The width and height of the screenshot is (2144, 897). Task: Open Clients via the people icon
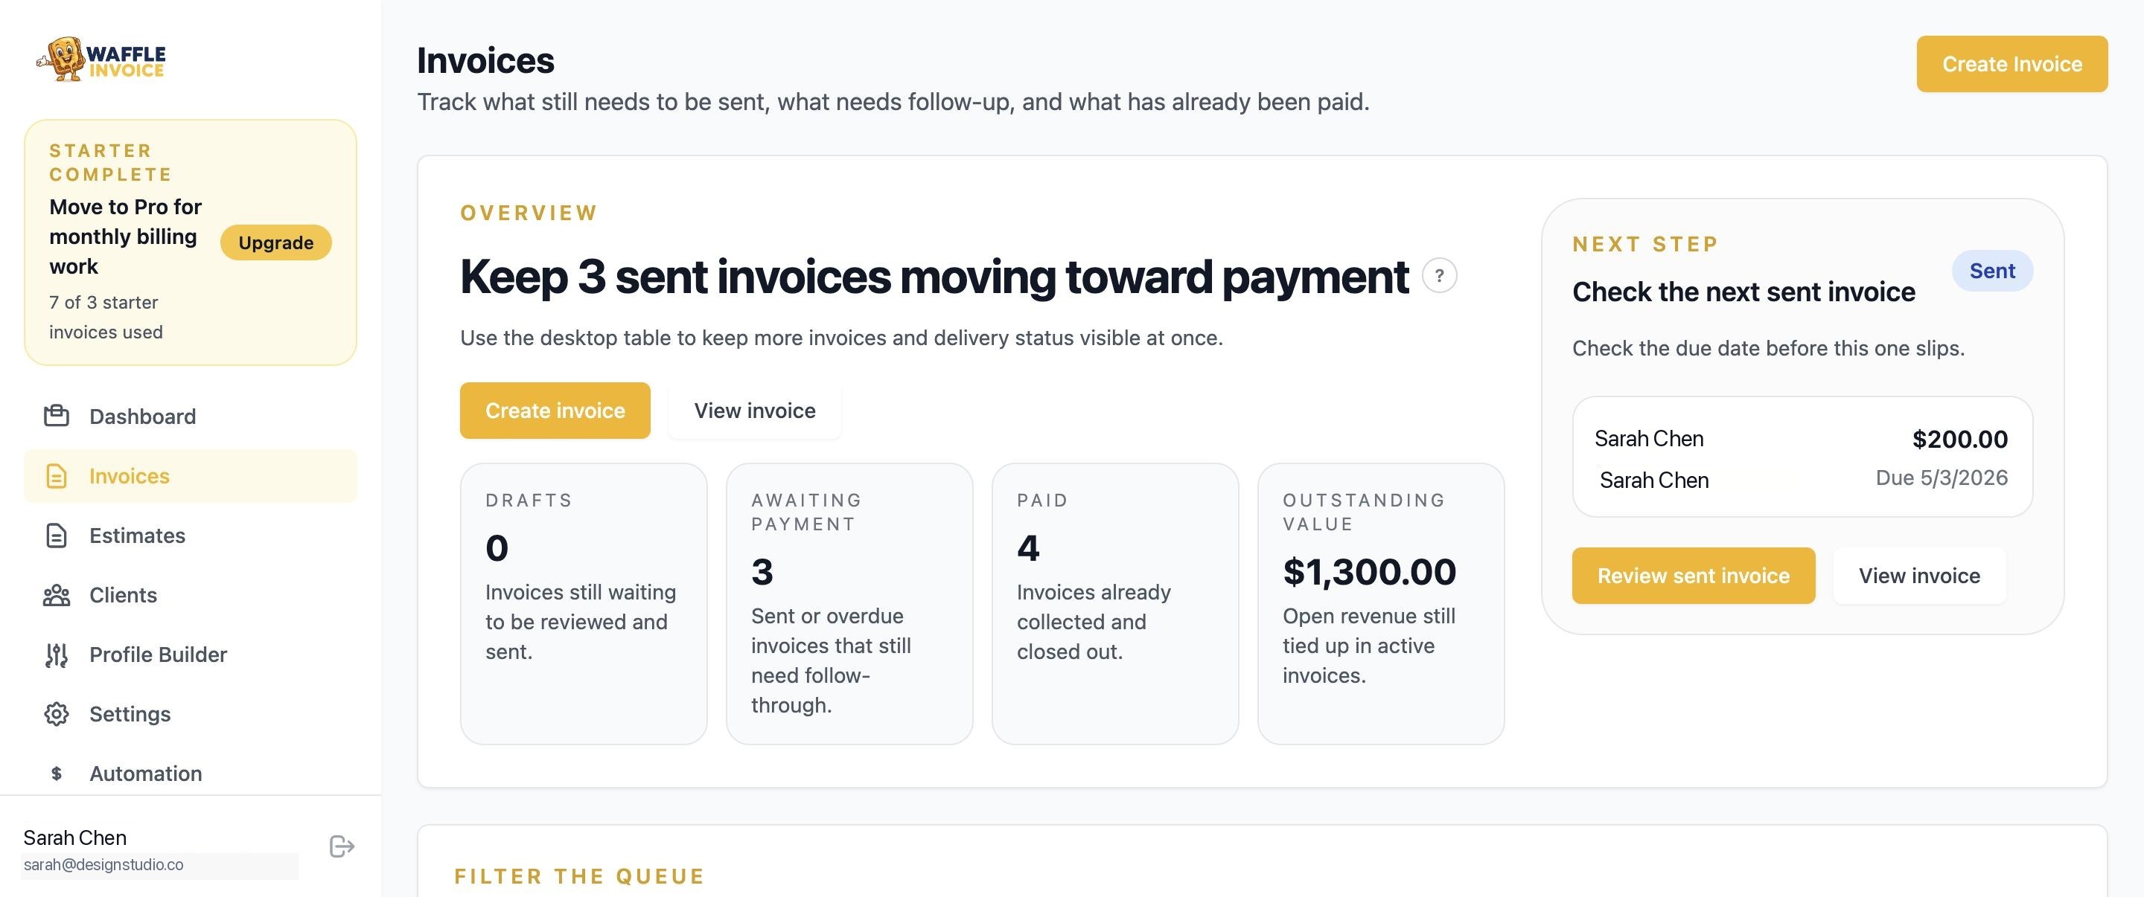click(x=56, y=594)
